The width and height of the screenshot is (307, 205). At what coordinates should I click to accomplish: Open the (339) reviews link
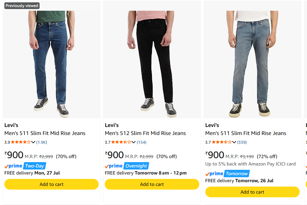coord(242,142)
